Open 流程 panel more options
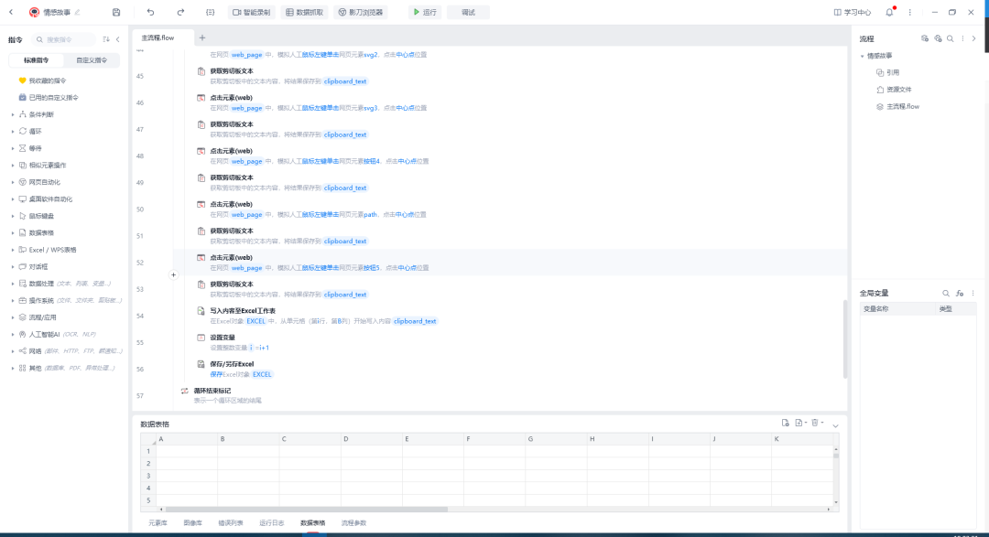Screen dimensions: 989x537 [962, 38]
